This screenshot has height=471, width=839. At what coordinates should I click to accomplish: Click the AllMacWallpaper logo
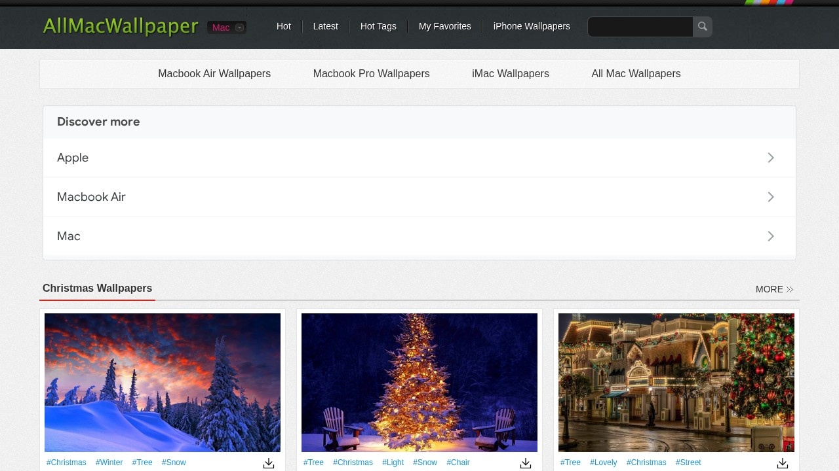click(x=121, y=26)
